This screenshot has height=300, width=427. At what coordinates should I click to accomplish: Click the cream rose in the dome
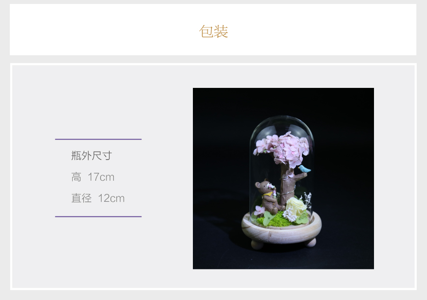296,206
